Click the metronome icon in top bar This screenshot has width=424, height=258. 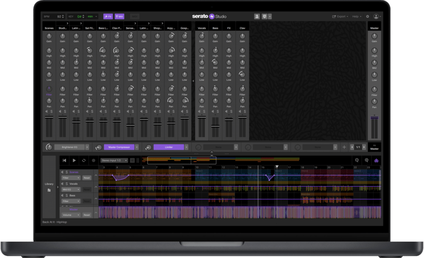tap(257, 17)
